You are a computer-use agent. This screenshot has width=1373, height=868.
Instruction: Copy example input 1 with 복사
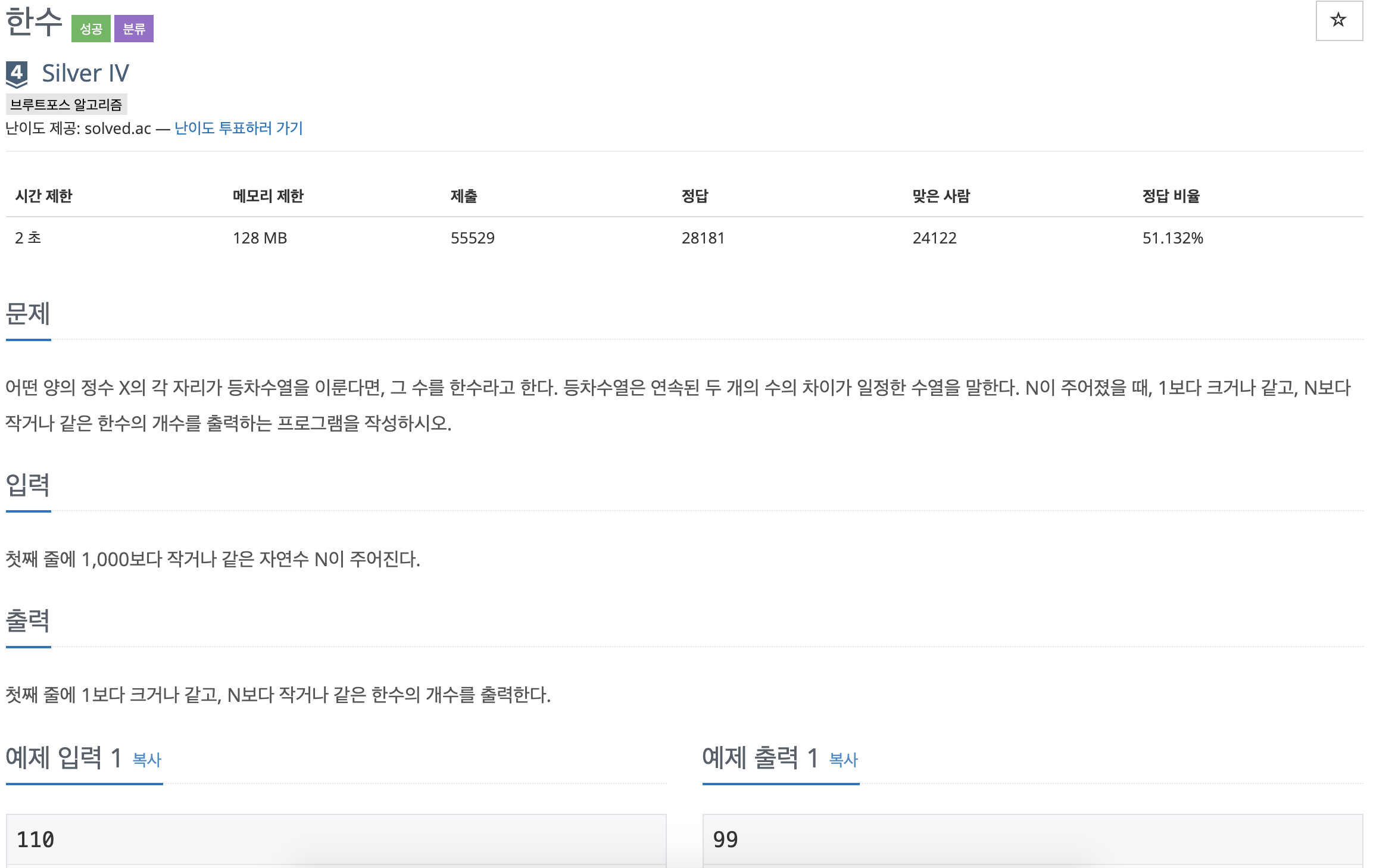point(146,760)
